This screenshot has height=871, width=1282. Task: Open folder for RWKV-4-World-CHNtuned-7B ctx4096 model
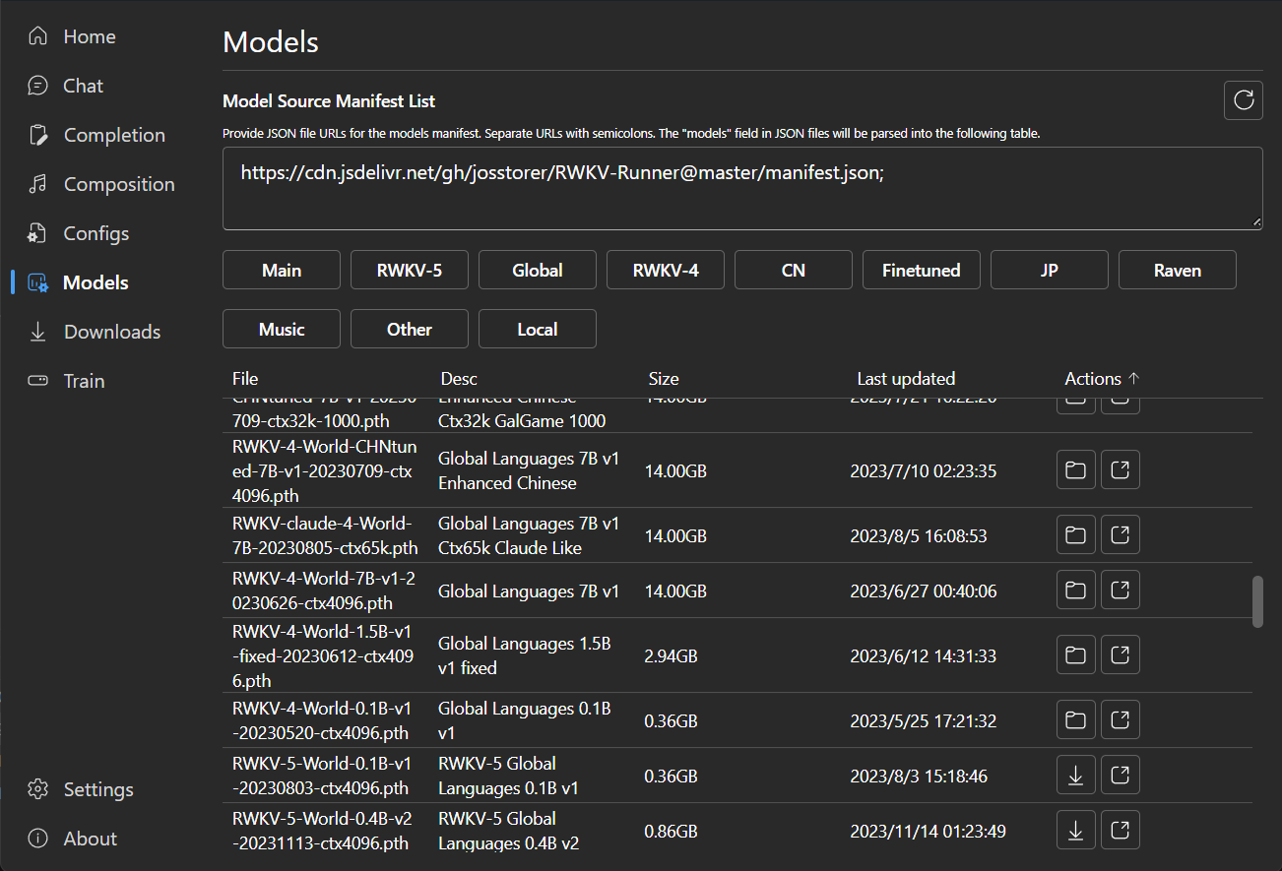1076,470
